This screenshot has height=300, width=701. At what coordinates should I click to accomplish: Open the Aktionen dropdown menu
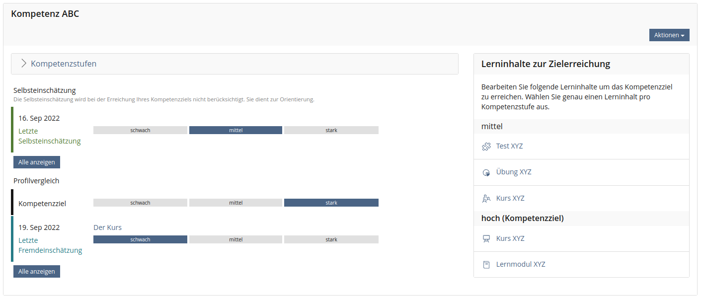[669, 35]
